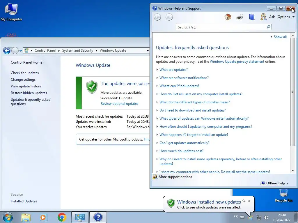Open Recycle Bin desktop icon

click(x=283, y=195)
